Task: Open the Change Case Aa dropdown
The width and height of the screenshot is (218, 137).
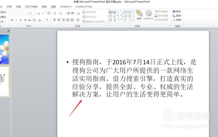Action: click(x=40, y=20)
